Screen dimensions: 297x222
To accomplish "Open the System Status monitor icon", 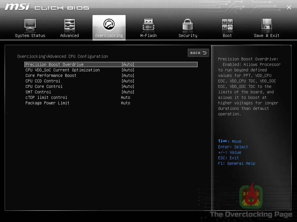I will coord(30,25).
